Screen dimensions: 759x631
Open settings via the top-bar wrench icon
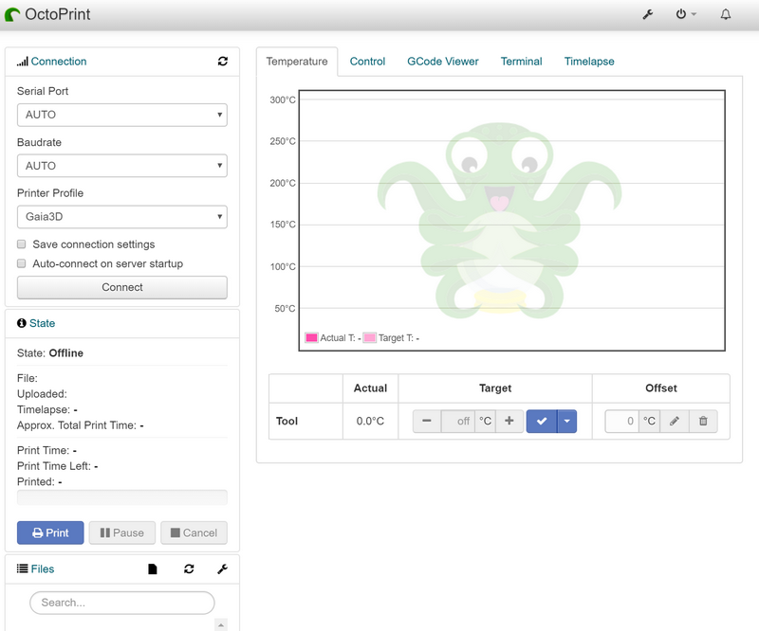[648, 14]
